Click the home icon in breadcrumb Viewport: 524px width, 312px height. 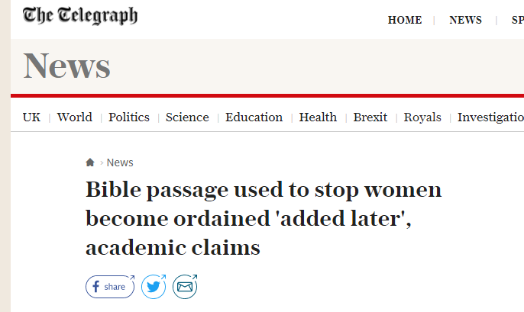pos(90,162)
